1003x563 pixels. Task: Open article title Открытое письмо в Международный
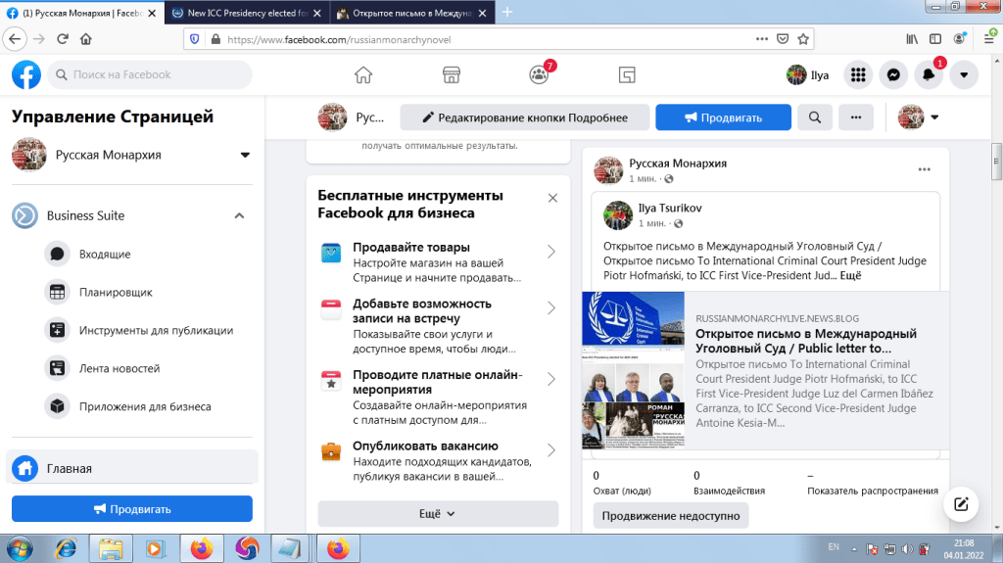pos(805,341)
